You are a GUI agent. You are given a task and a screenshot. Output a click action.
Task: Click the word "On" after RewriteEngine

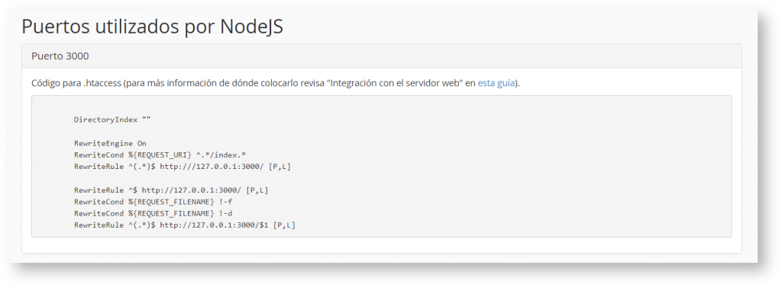pos(141,143)
